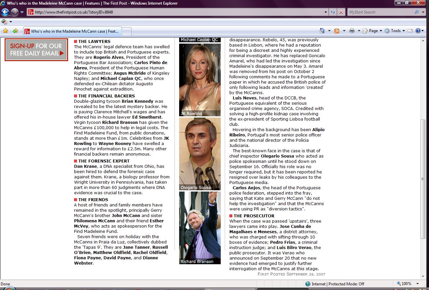The height and width of the screenshot is (290, 429).
Task: Open the Help question mark icon
Action: click(x=418, y=31)
